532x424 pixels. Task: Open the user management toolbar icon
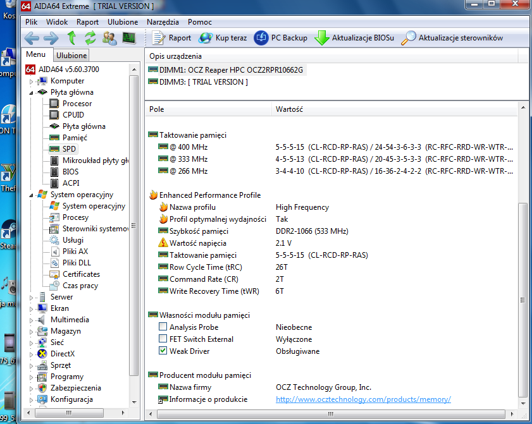pyautogui.click(x=109, y=38)
